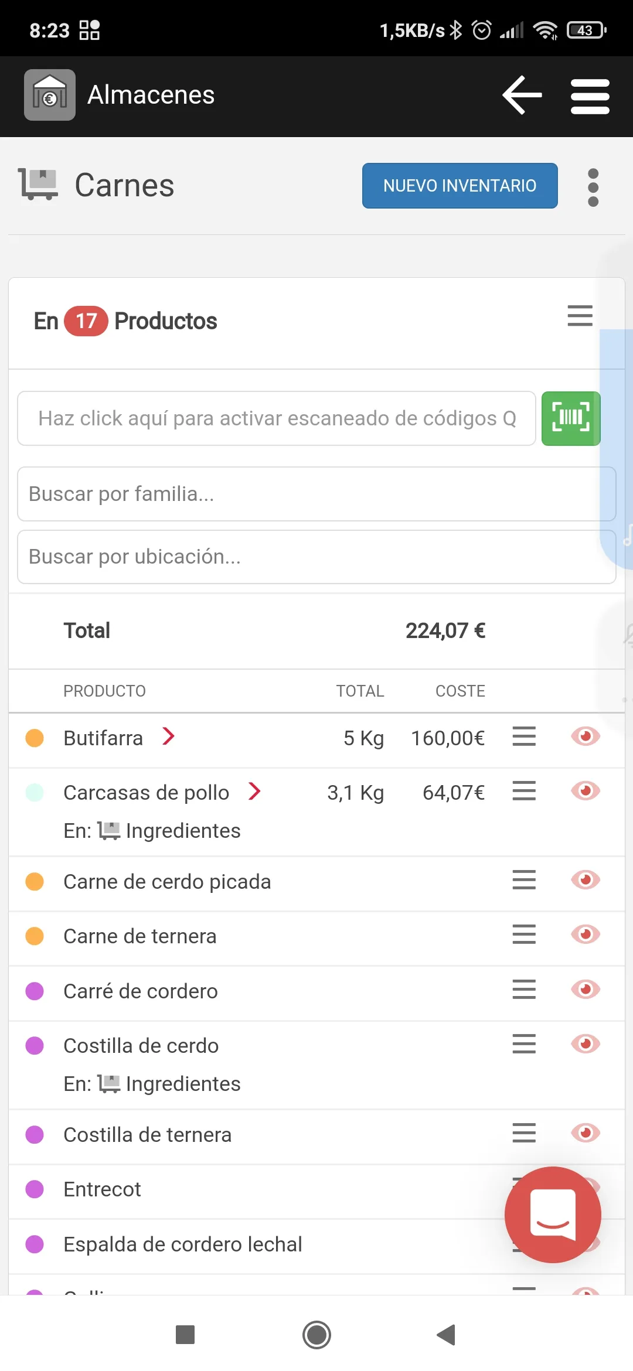Image resolution: width=633 pixels, height=1371 pixels.
Task: Click the purple dot beside Carré de cordero
Action: pyautogui.click(x=35, y=991)
